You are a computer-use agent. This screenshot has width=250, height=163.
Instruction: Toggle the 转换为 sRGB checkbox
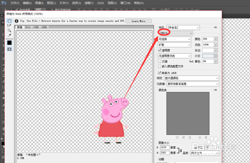[159, 73]
